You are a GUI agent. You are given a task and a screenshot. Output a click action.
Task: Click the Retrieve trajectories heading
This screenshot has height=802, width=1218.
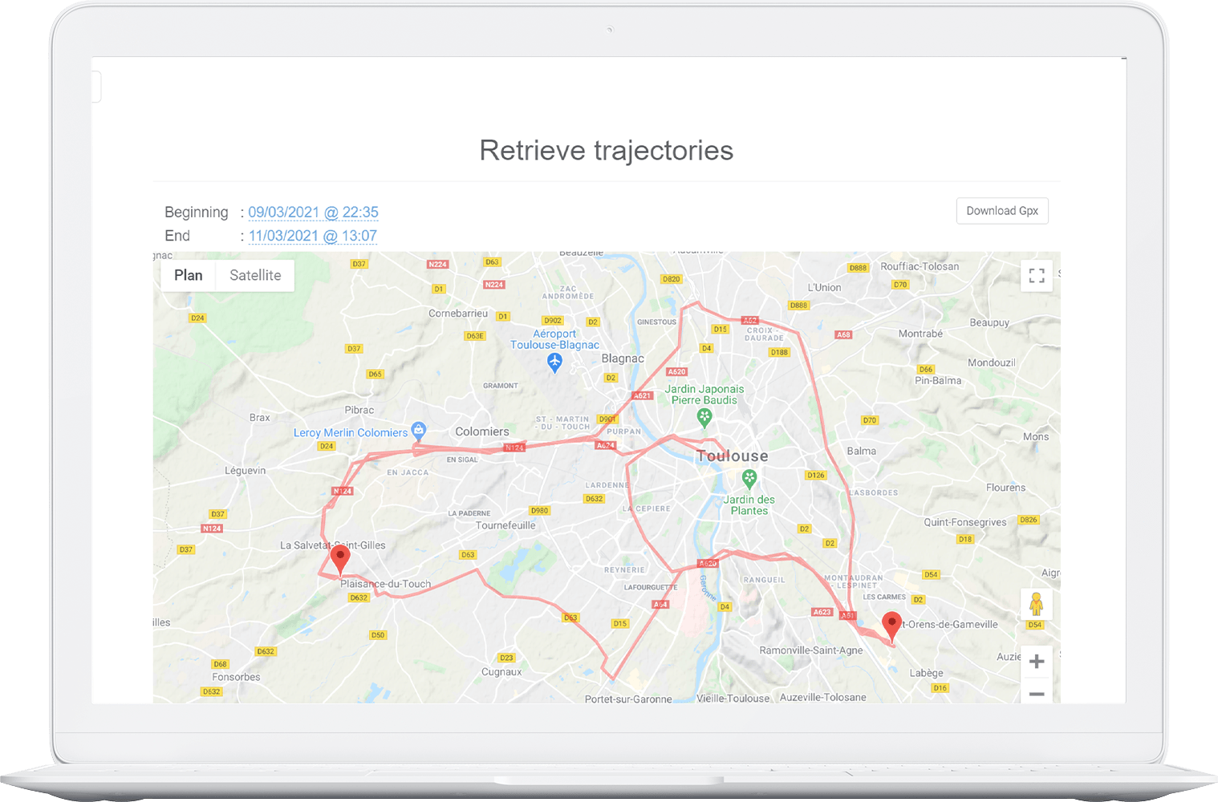tap(607, 150)
